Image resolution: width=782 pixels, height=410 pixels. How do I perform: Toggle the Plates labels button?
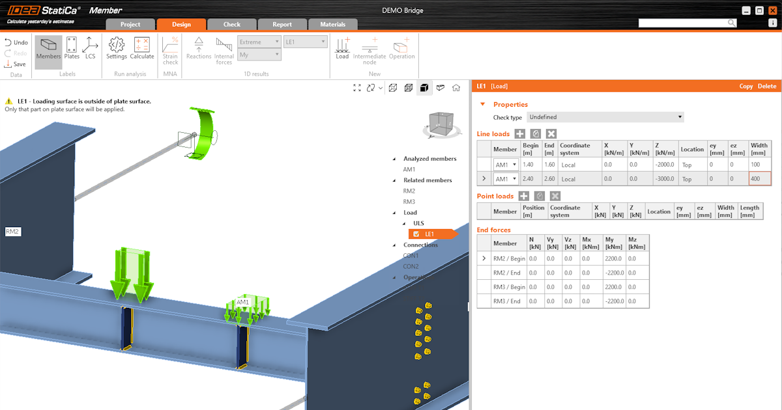[x=72, y=49]
